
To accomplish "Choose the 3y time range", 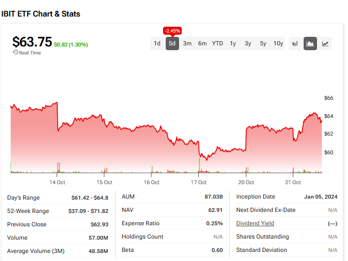I will click(x=248, y=44).
